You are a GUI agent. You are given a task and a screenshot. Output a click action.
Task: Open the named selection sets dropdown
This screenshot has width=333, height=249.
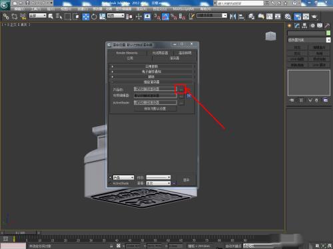point(212,15)
